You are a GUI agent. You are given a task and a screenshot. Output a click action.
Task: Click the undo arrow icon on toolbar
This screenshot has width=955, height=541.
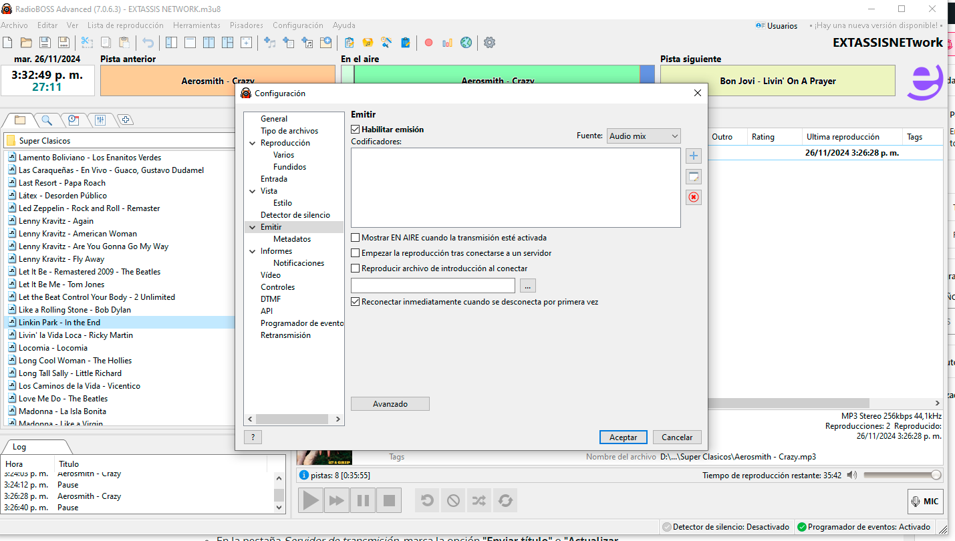(146, 42)
